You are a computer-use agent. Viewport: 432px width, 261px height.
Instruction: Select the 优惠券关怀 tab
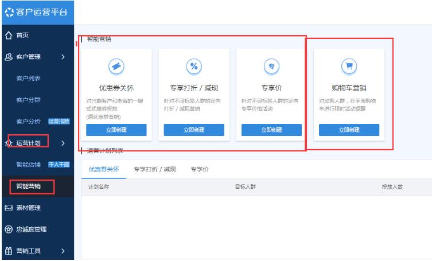(x=103, y=169)
